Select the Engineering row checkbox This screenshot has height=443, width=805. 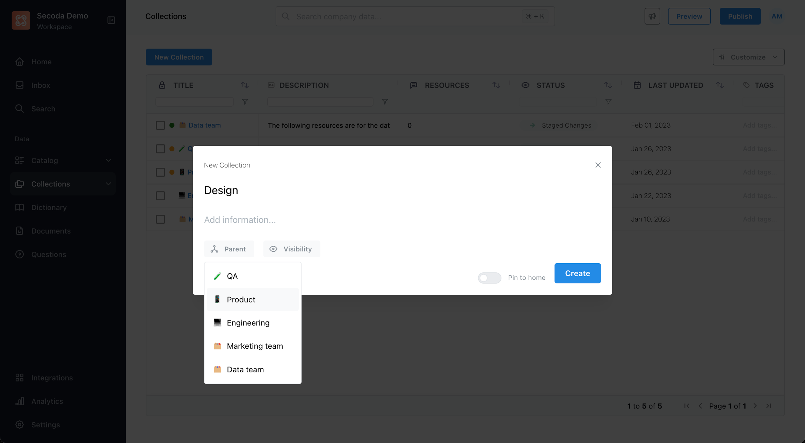(x=160, y=196)
